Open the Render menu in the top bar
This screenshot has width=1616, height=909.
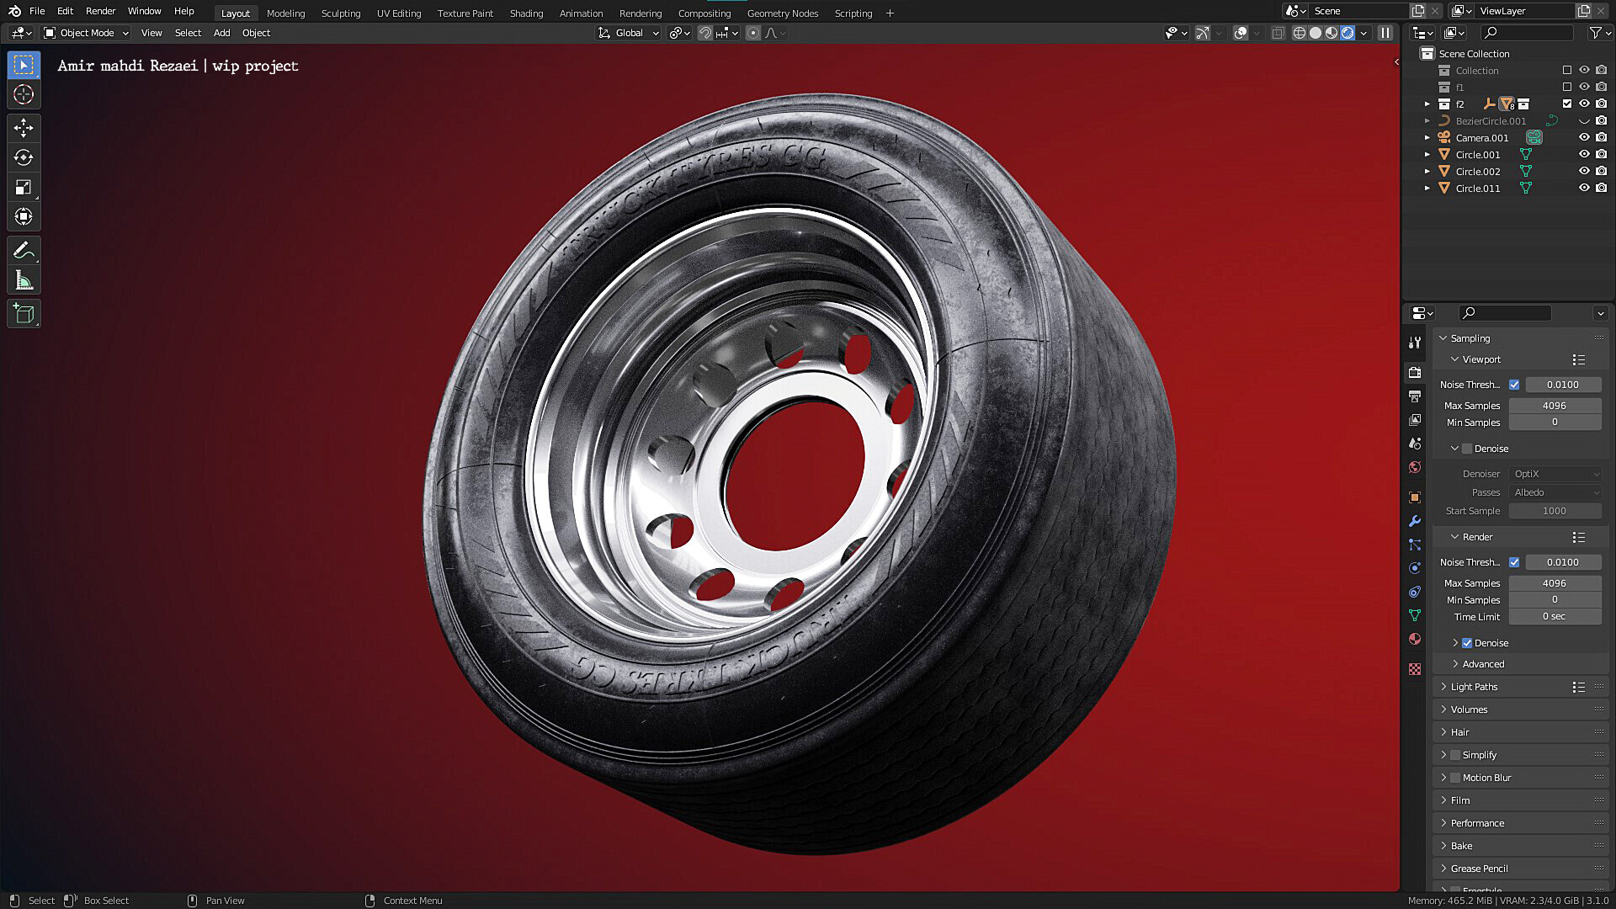100,11
